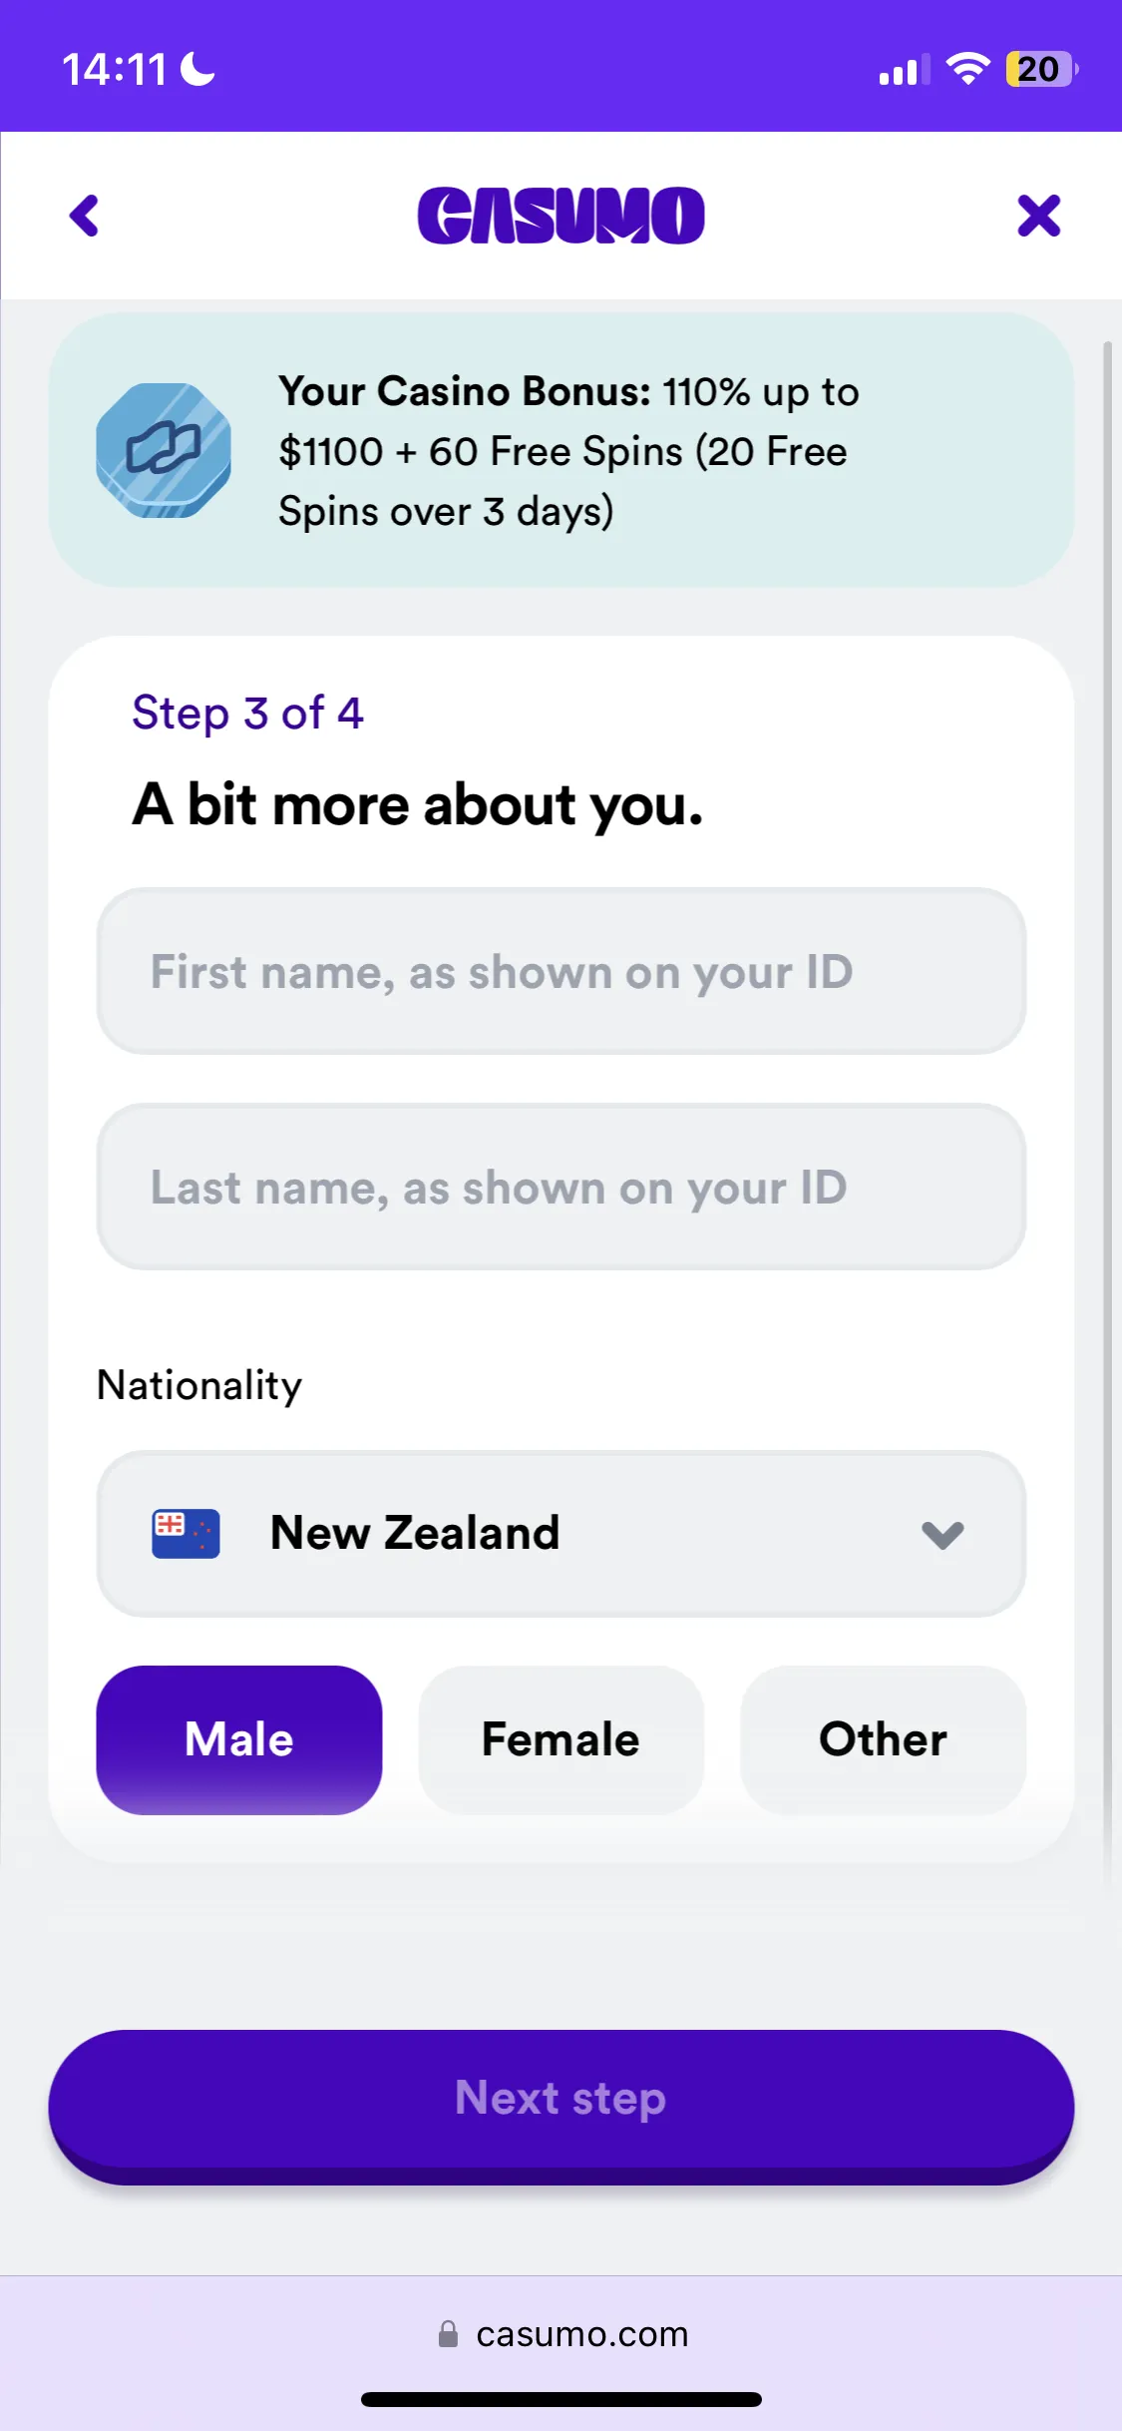Expand nationality list via chevron arrow
The image size is (1122, 2431).
click(x=942, y=1534)
